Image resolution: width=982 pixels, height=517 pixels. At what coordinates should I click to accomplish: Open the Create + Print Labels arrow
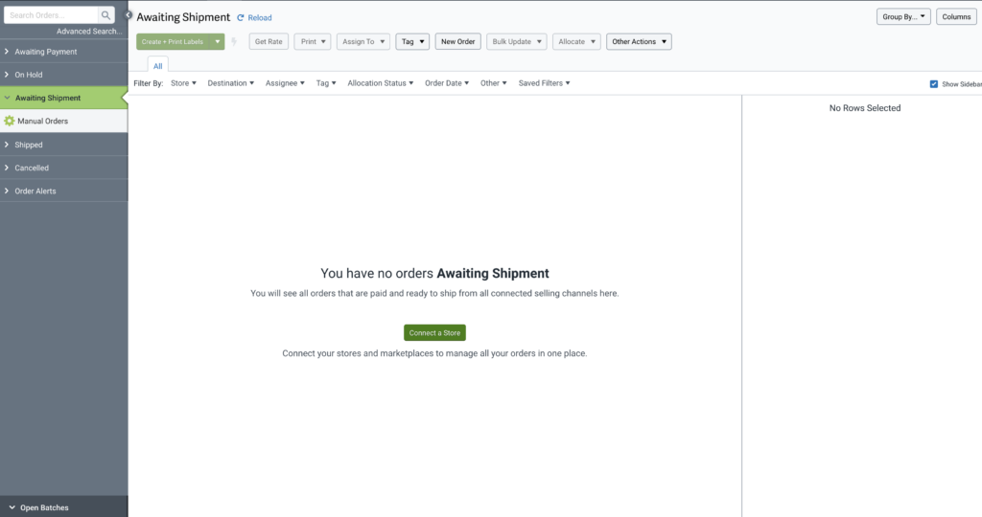pyautogui.click(x=218, y=42)
